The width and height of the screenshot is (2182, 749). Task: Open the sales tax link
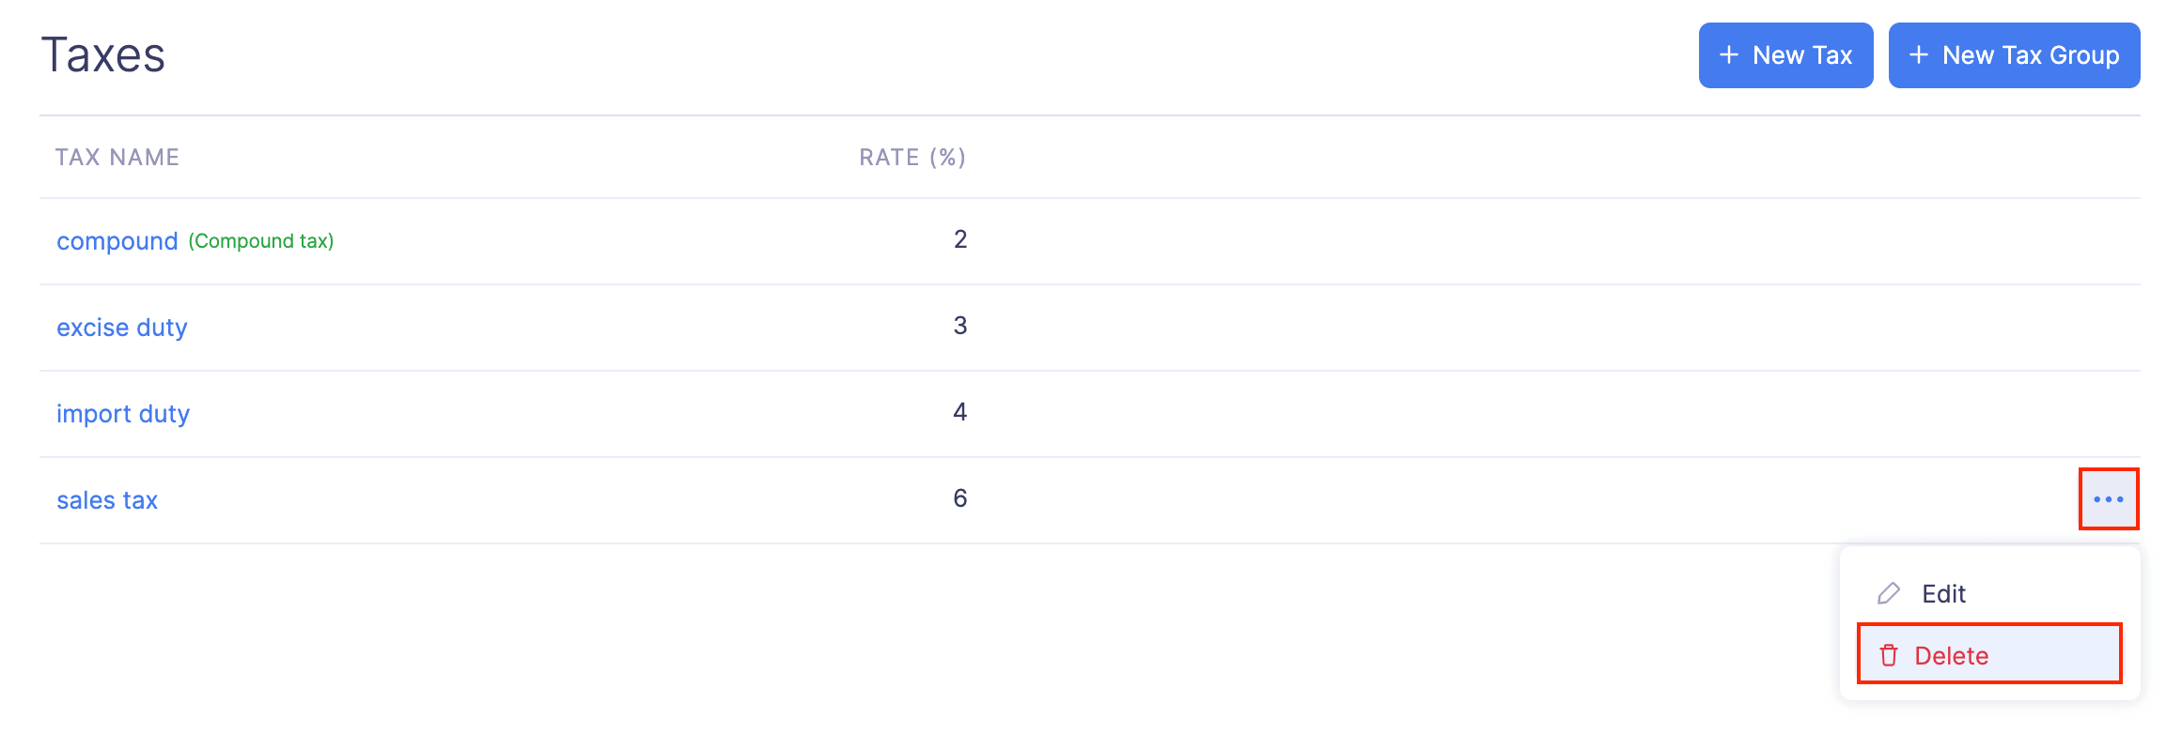(107, 500)
